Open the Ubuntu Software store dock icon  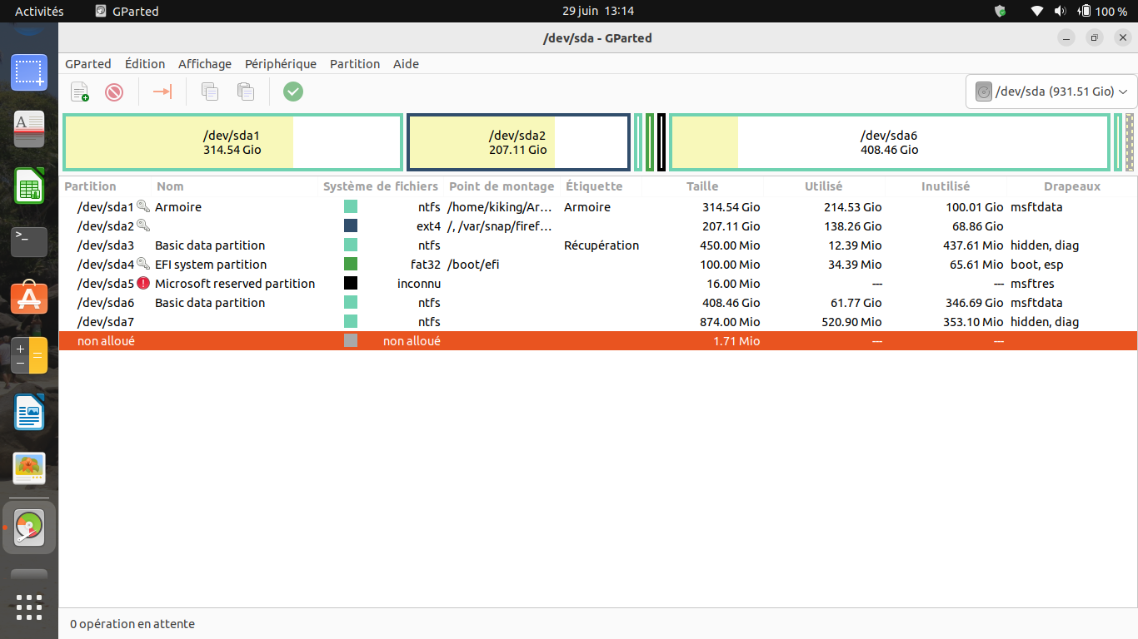[x=29, y=298]
